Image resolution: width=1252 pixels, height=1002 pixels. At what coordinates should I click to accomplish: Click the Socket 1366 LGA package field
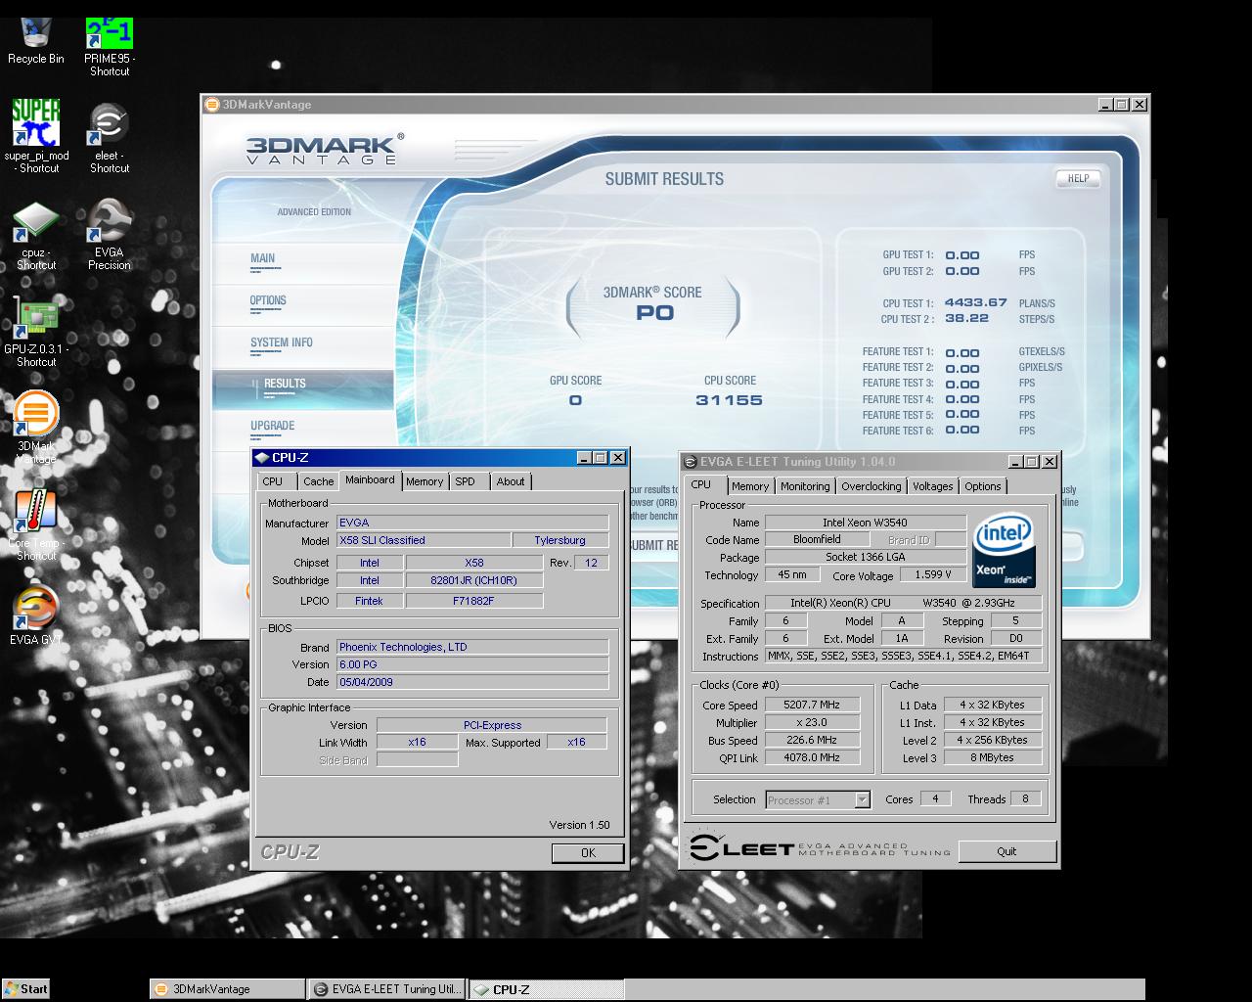point(866,557)
